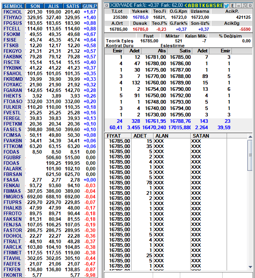The height and width of the screenshot is (278, 255).
Task: Click the yellow 'G' shortcut letter in title bar
Action: [207, 6]
